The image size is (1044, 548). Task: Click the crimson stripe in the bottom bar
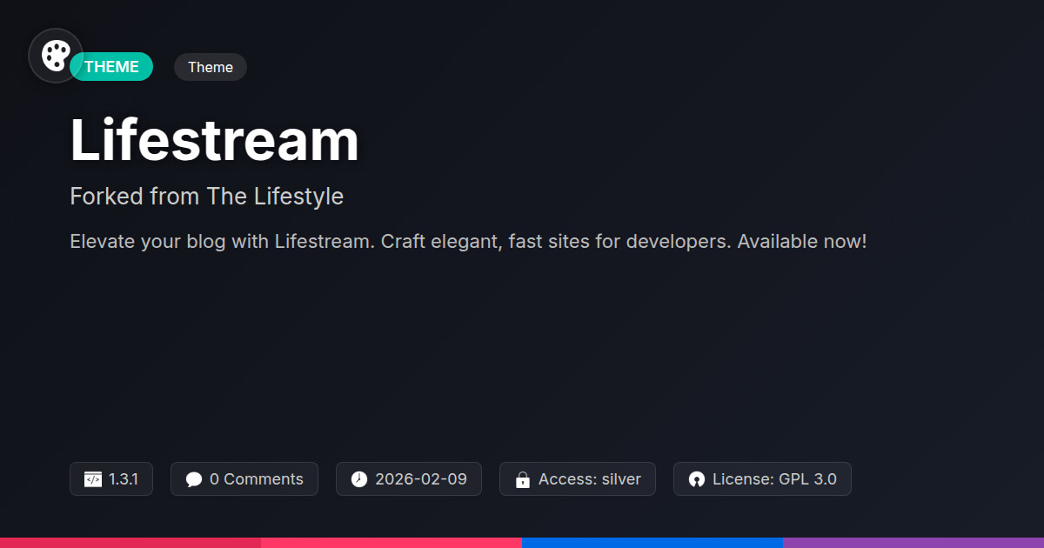coord(130,543)
